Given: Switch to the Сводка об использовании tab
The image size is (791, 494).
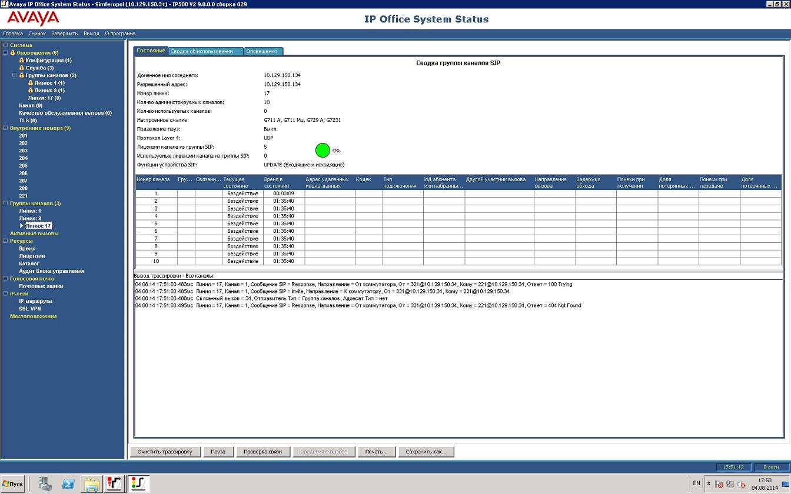Looking at the screenshot, I should [x=205, y=51].
